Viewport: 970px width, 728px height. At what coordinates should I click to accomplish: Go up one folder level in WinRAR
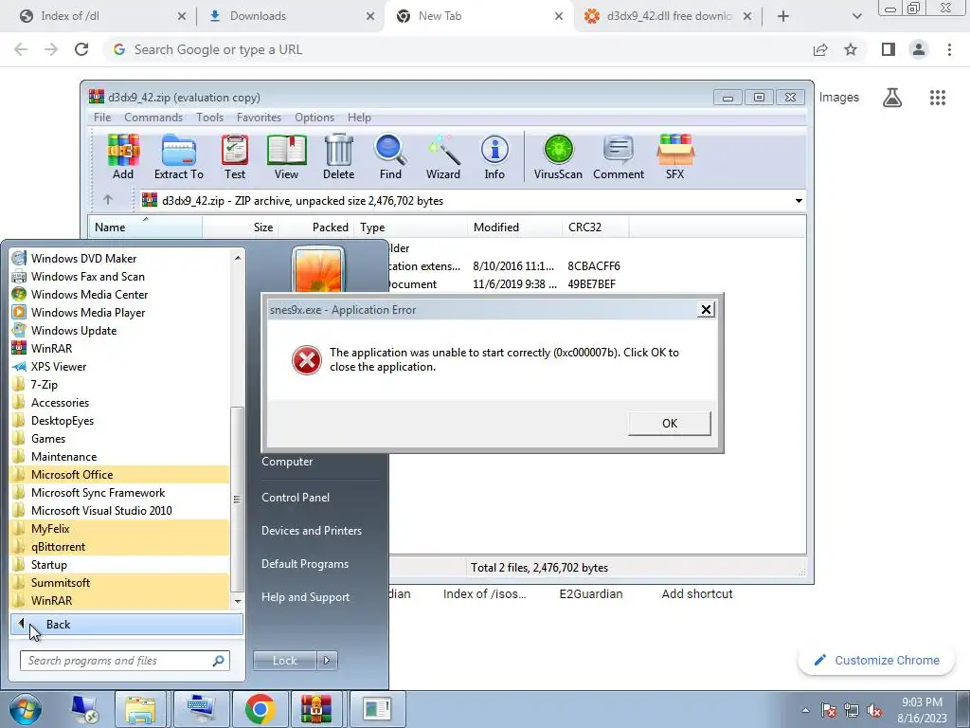click(x=108, y=200)
